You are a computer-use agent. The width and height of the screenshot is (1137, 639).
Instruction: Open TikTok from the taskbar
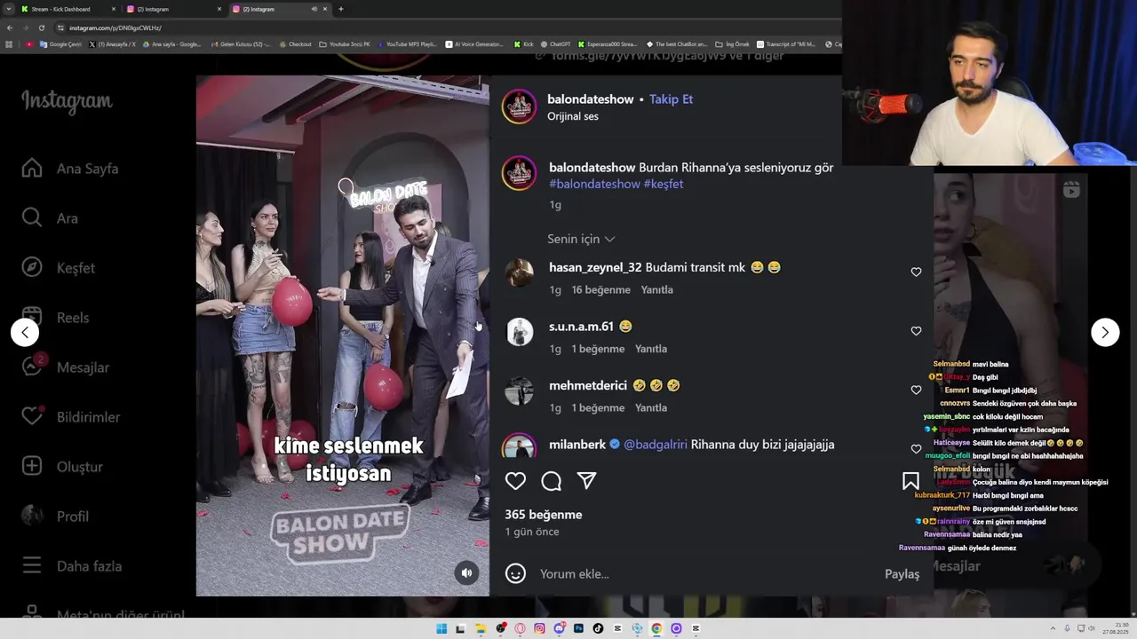[x=598, y=628]
